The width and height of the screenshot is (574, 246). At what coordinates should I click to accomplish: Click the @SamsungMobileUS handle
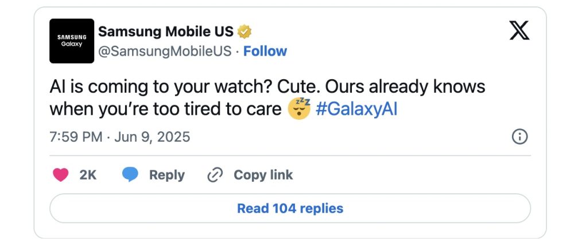[166, 52]
